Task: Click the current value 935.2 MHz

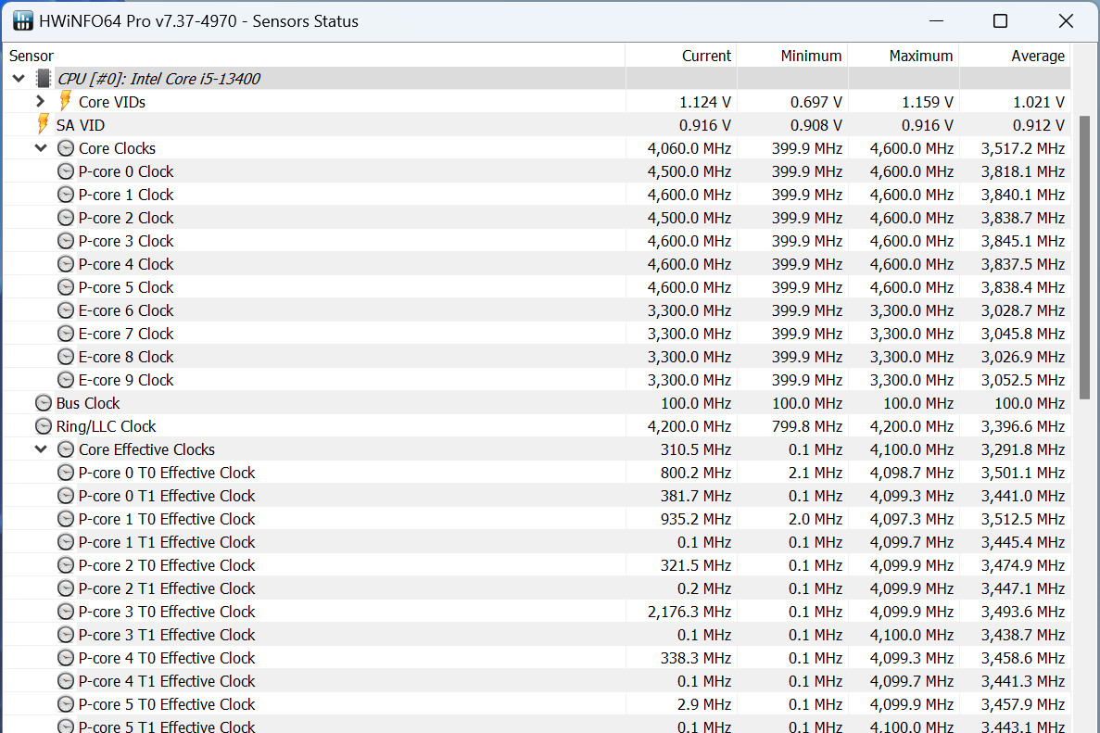Action: click(695, 519)
